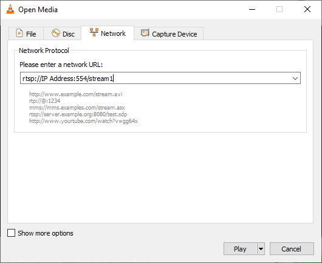Image resolution: width=322 pixels, height=263 pixels.
Task: Cancel the Open Media dialog
Action: point(292,249)
